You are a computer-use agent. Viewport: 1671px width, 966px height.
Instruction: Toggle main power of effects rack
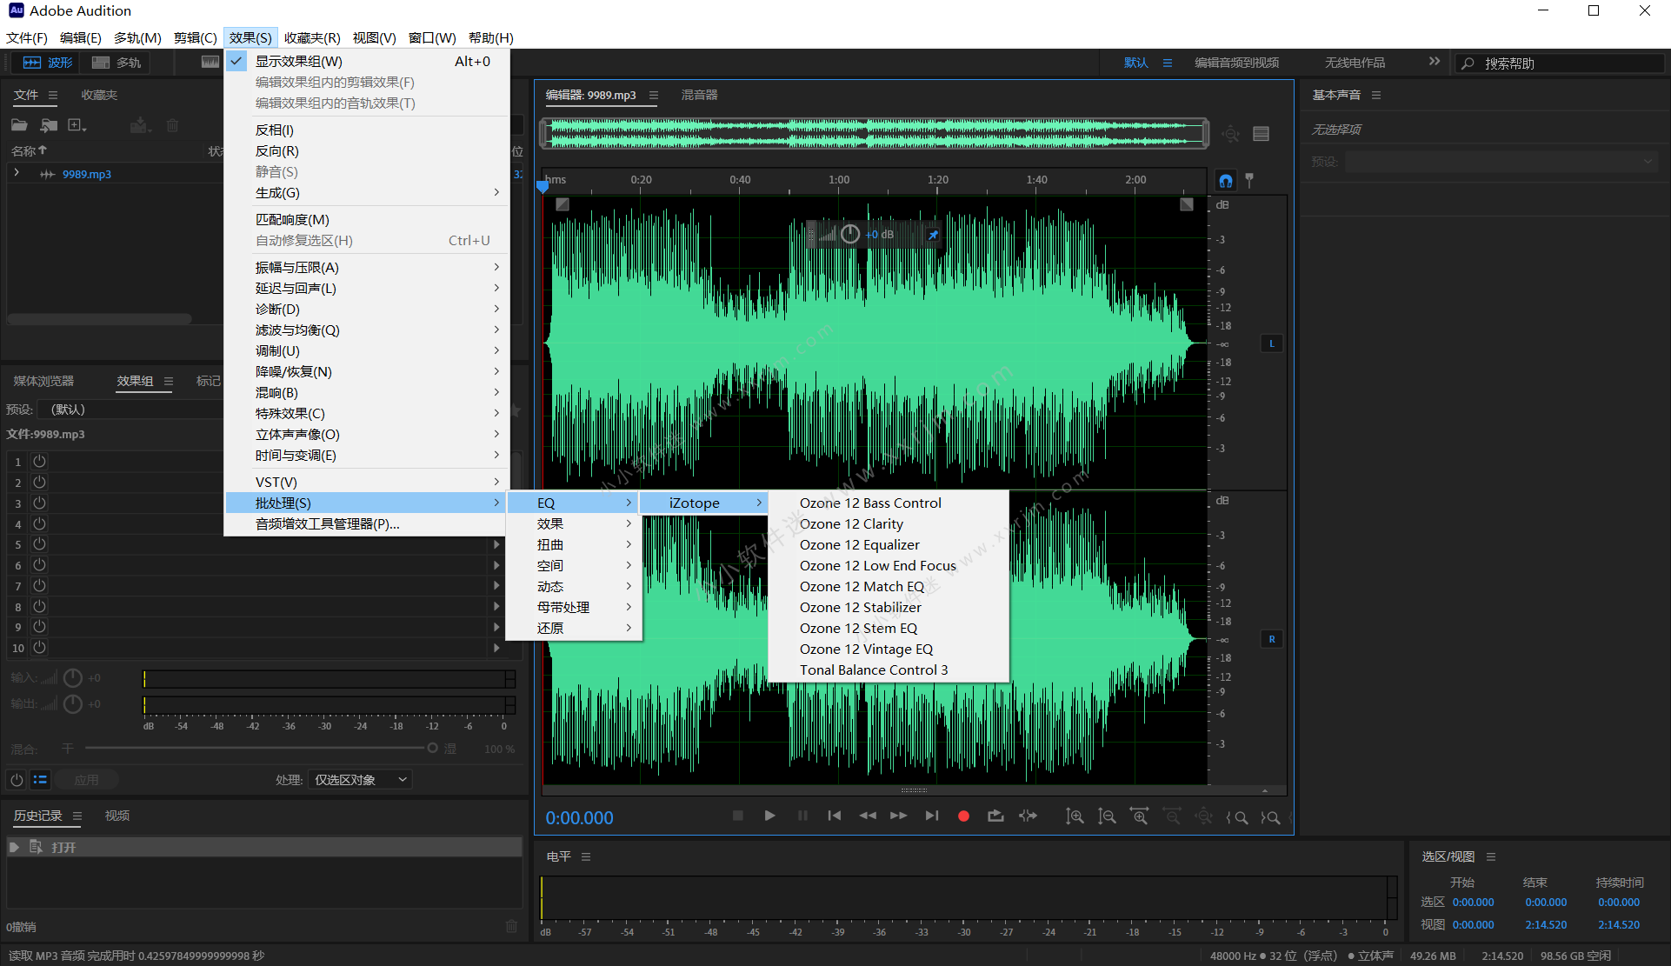(17, 780)
